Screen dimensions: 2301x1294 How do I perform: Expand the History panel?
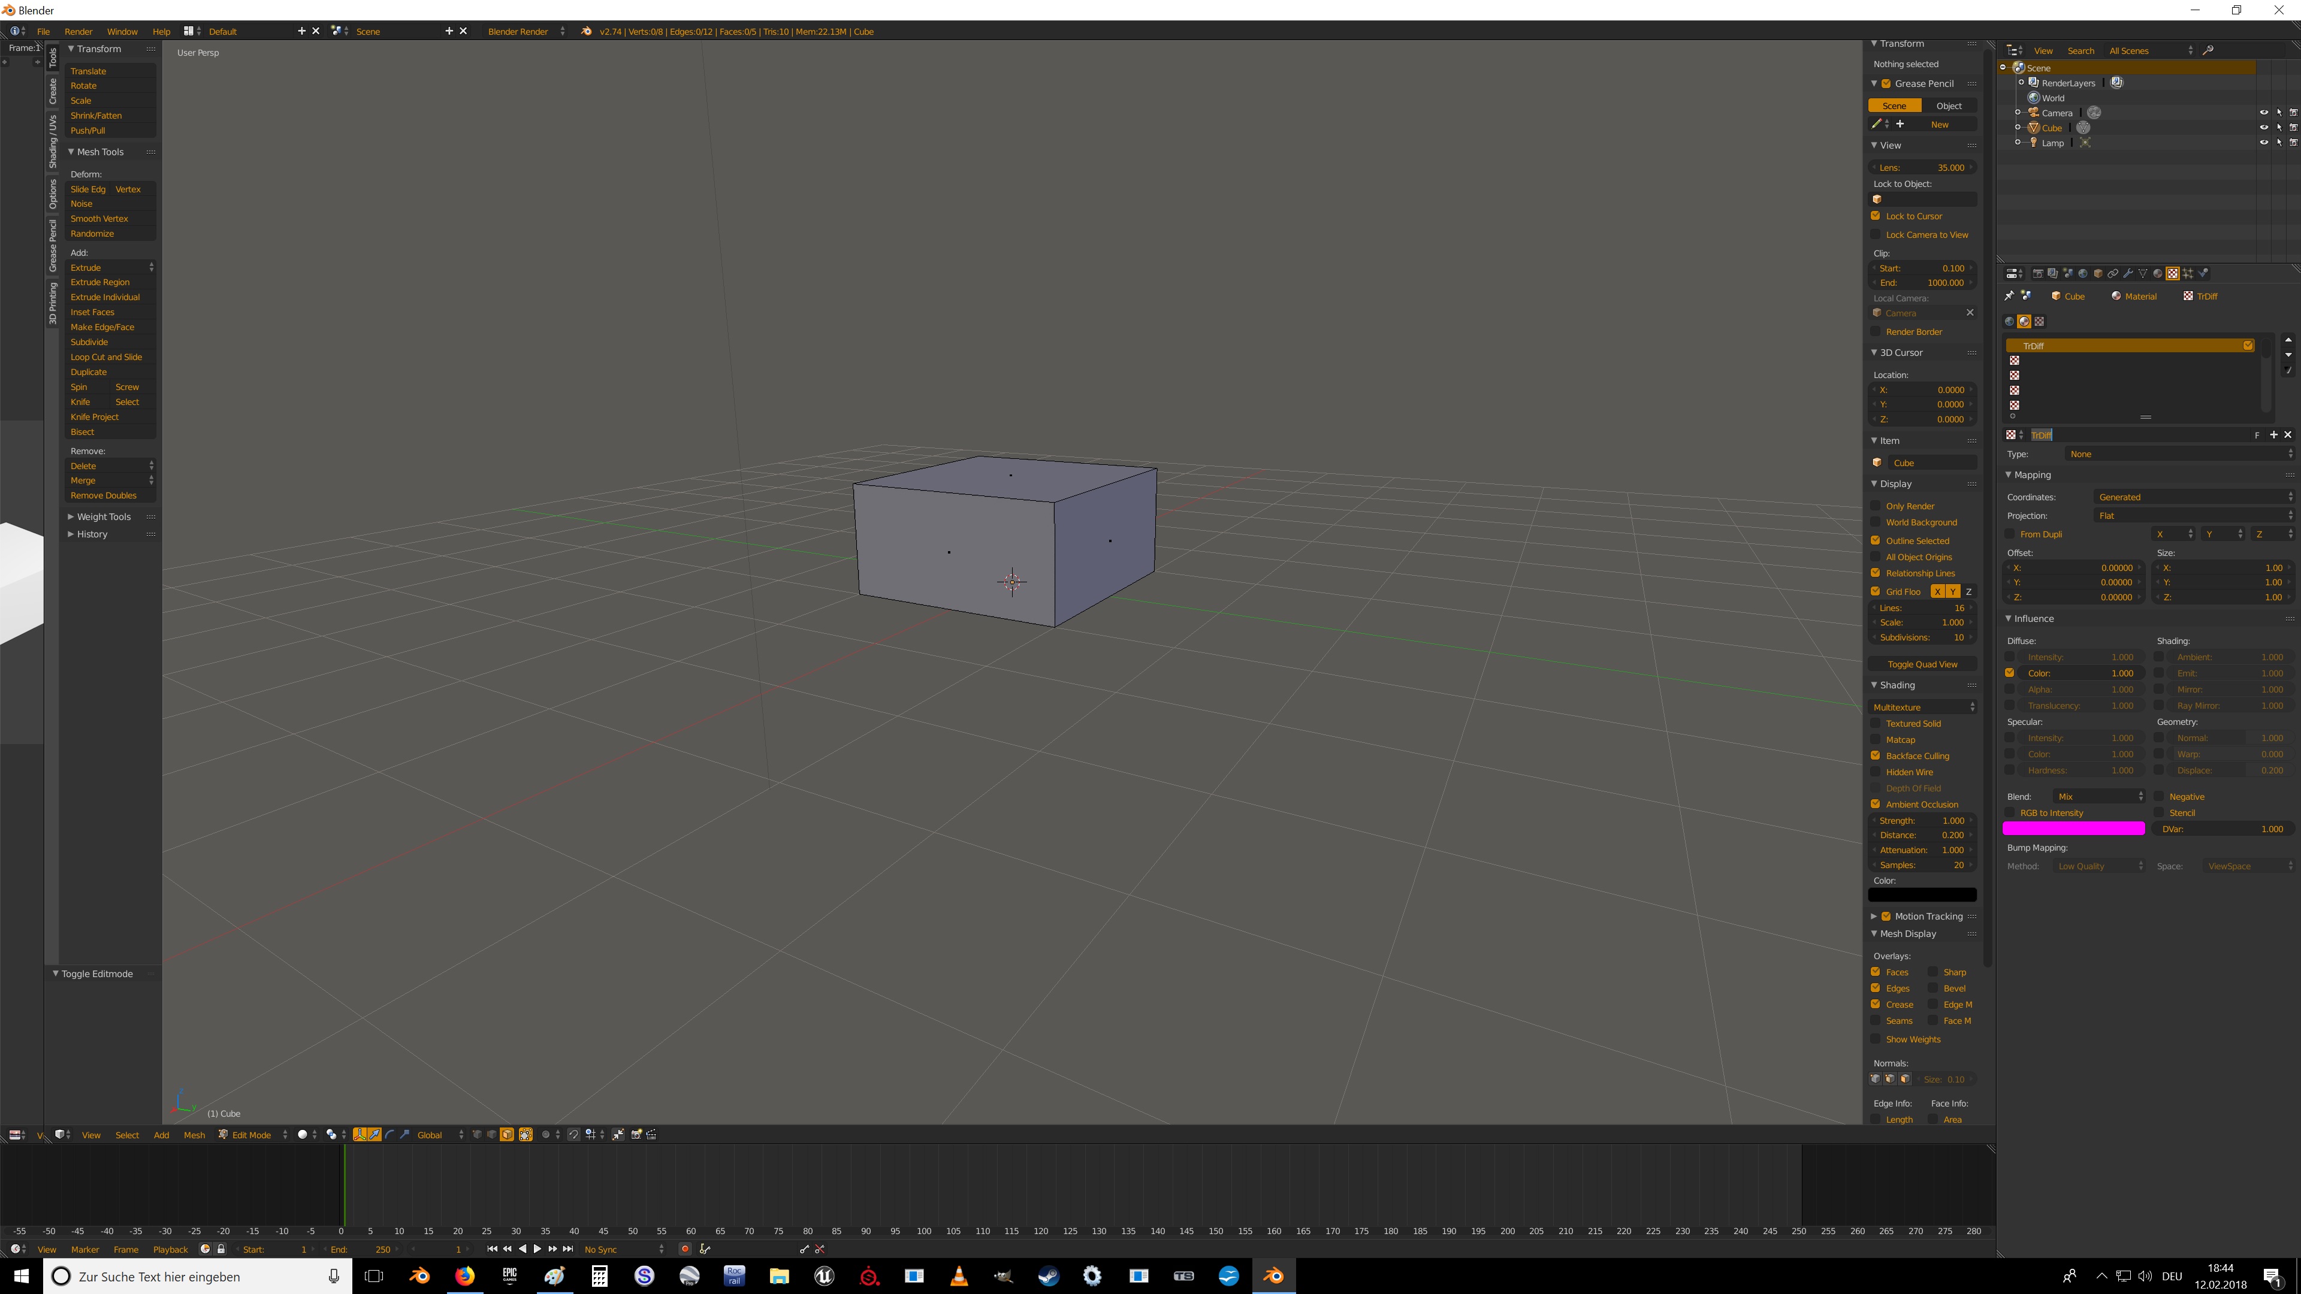91,534
